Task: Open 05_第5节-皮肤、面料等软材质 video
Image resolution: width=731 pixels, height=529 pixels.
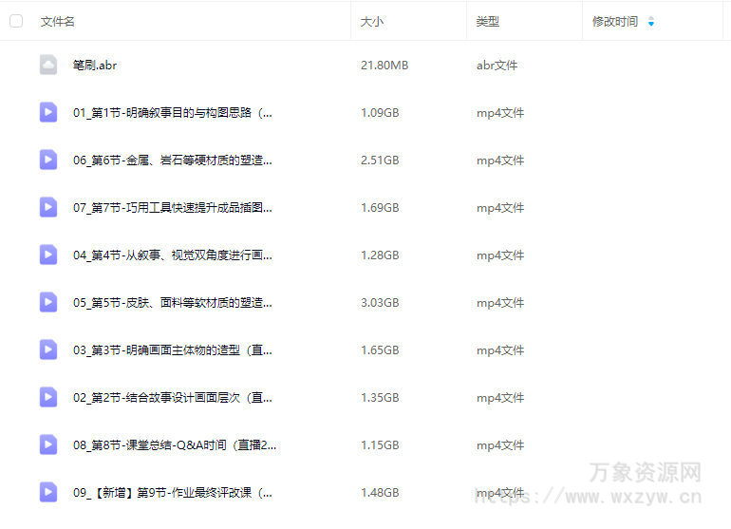Action: click(173, 303)
